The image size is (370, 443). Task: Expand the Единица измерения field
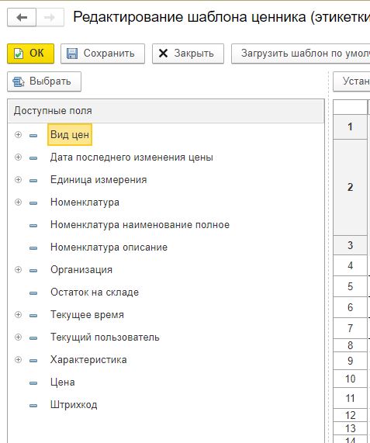click(18, 180)
